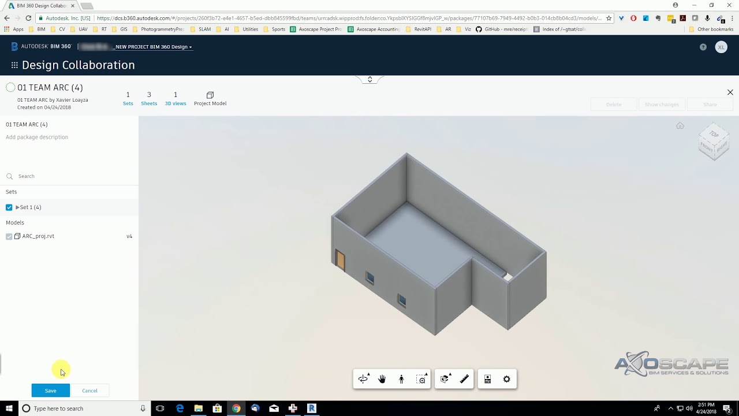The width and height of the screenshot is (739, 416).
Task: Open the project selector dropdown
Action: tap(153, 47)
